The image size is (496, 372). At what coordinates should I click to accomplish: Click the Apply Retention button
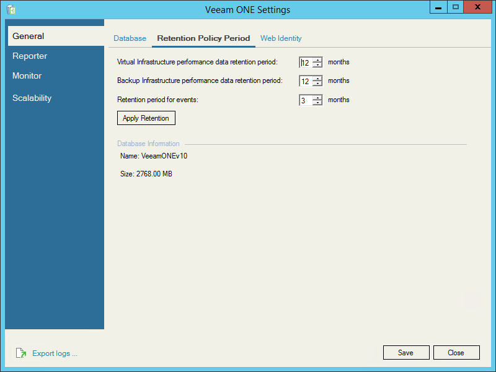[146, 118]
